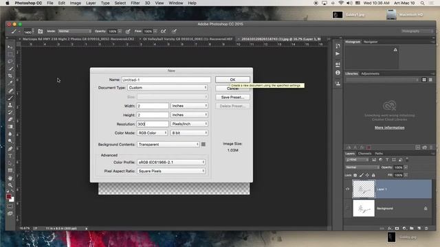This screenshot has width=440, height=247.
Task: Open Spotlight search in menu bar
Action: tap(422, 3)
